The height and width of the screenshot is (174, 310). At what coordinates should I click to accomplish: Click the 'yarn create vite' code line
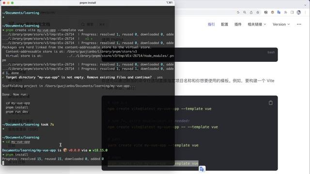[x=153, y=145]
